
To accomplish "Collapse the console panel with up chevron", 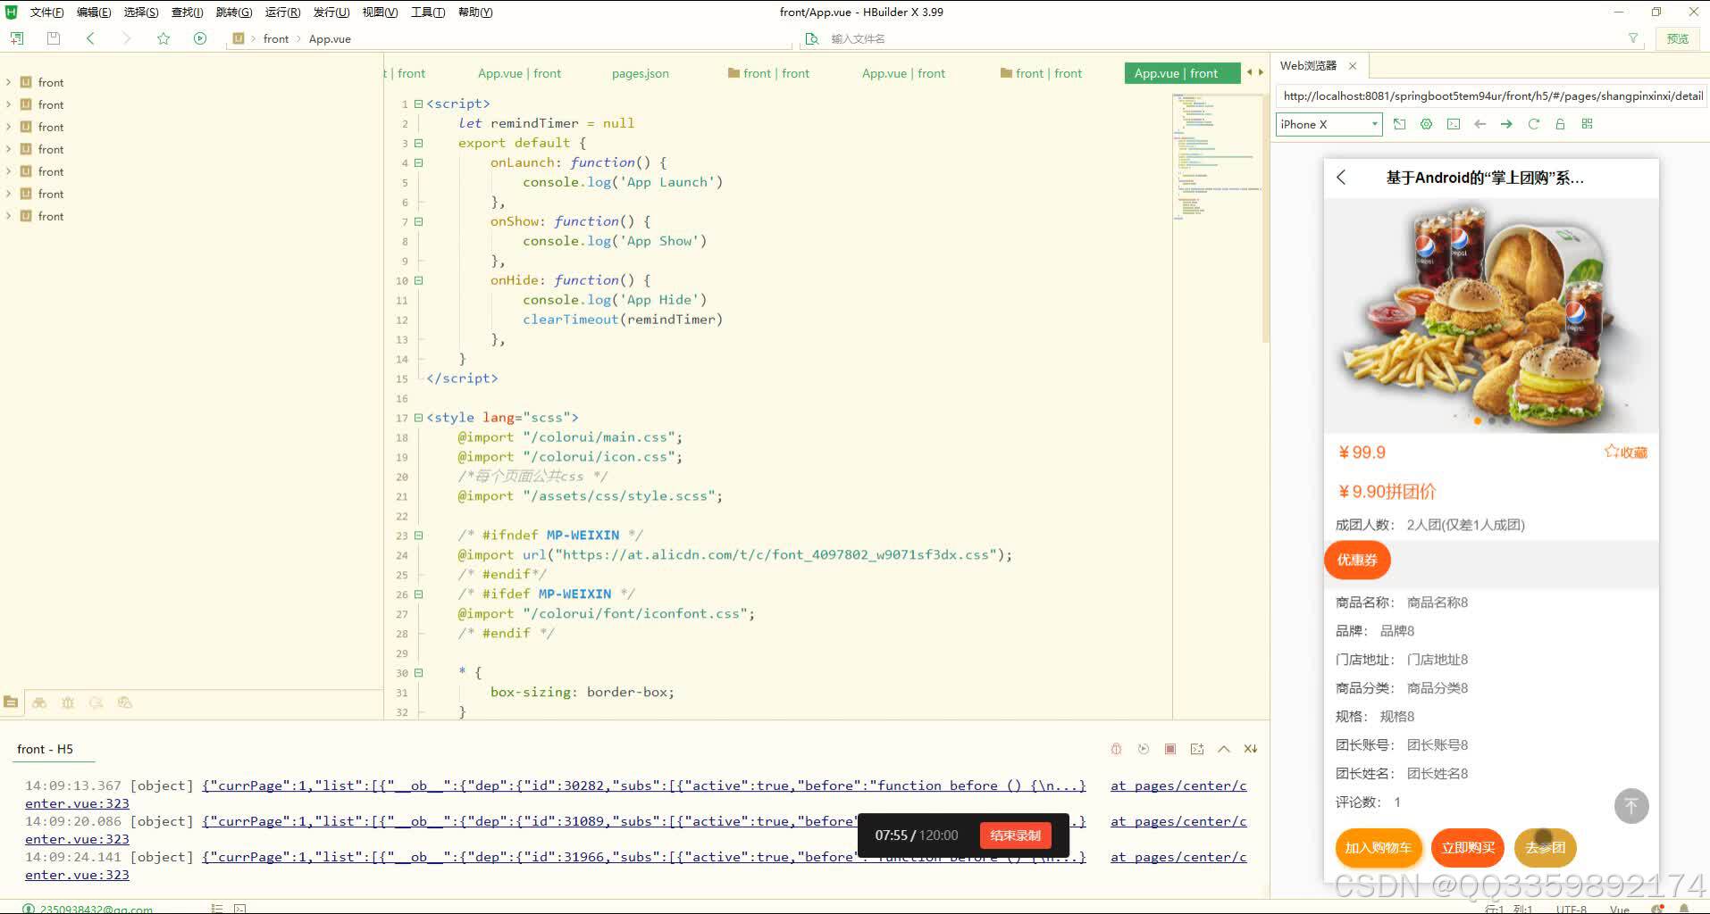I will [1224, 749].
